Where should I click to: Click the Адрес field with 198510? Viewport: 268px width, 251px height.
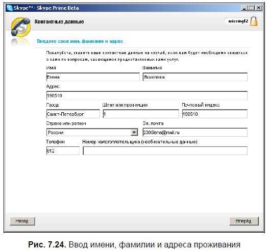[147, 95]
